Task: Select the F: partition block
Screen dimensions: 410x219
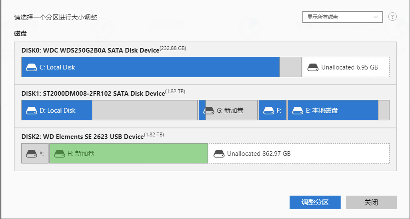Action: [273, 110]
